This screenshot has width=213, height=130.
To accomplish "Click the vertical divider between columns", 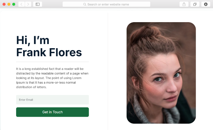I will pyautogui.click(x=108, y=71).
